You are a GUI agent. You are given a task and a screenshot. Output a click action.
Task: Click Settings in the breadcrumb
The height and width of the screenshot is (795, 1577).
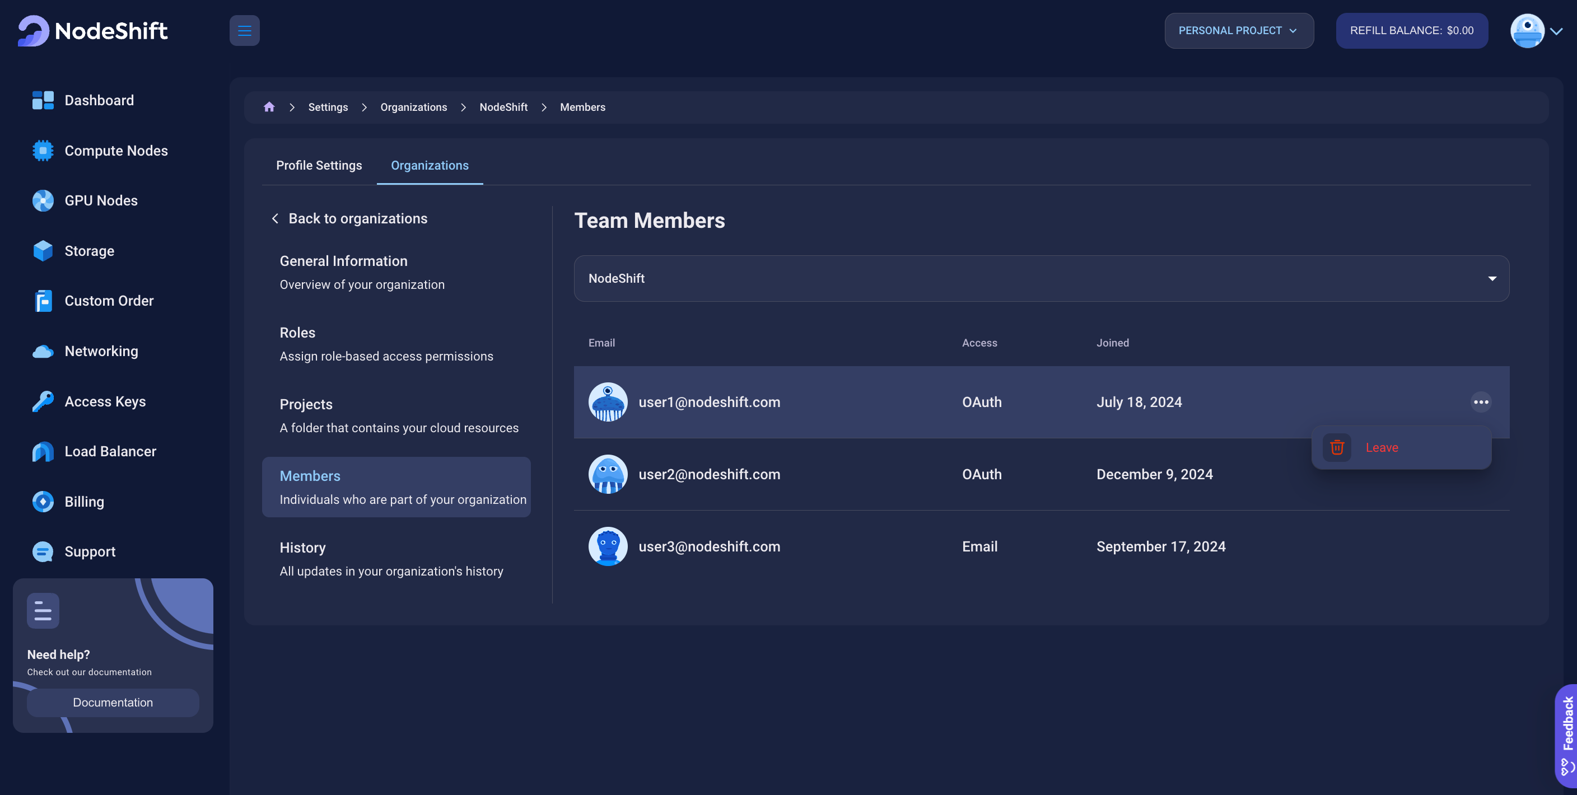(328, 107)
